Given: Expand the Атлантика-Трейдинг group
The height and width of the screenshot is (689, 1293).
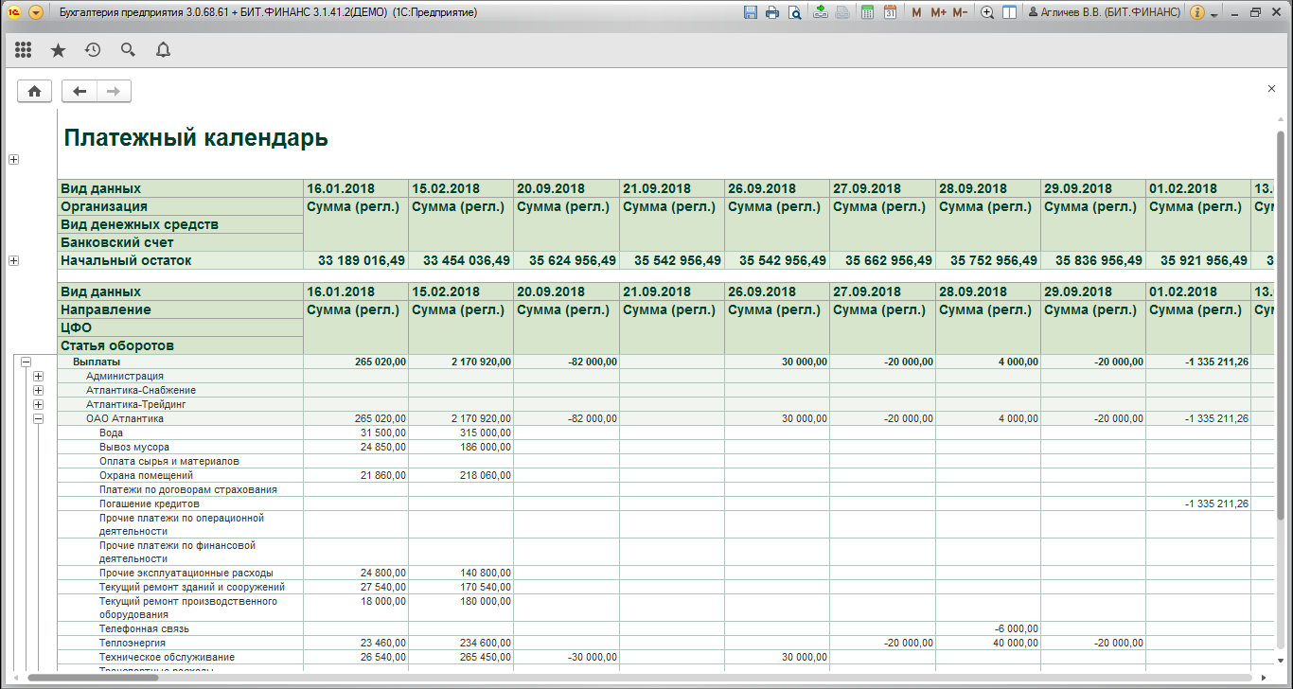Looking at the screenshot, I should point(38,404).
